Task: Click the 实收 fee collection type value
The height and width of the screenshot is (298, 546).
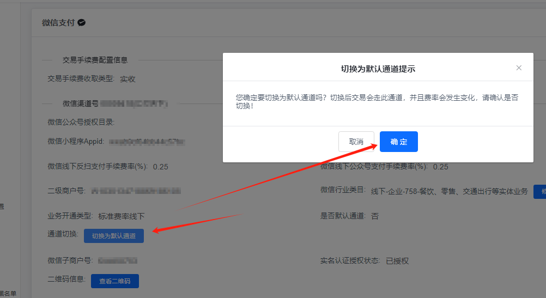Action: click(128, 79)
